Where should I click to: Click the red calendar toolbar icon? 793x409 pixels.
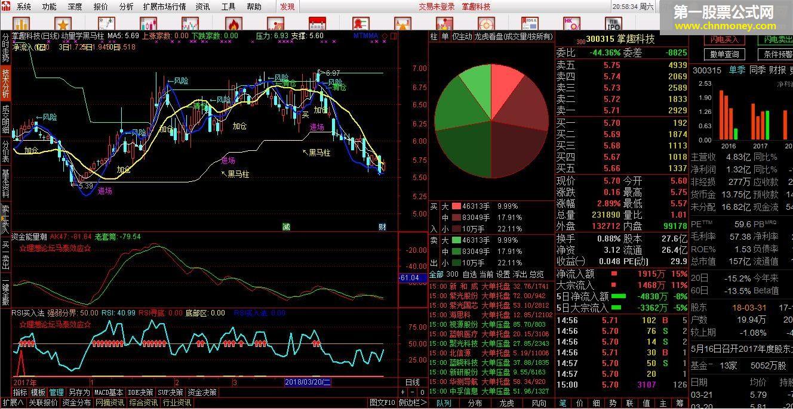click(317, 24)
